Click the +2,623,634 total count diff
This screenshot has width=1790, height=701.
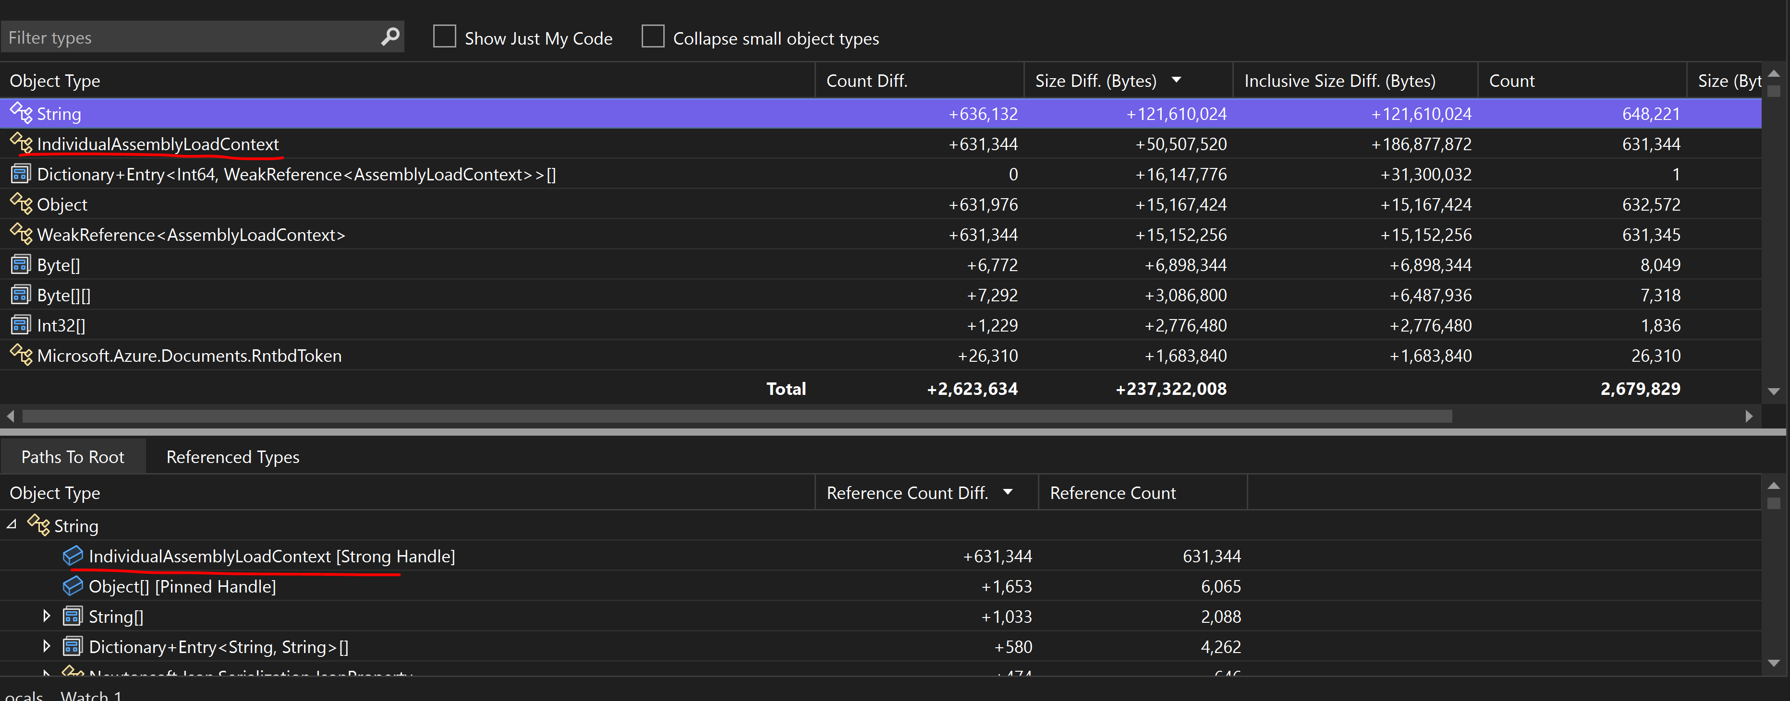972,389
